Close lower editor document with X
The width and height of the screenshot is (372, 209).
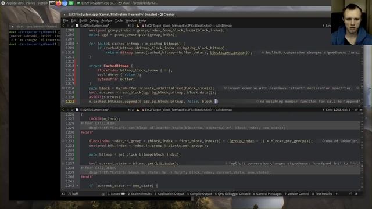pyautogui.click(x=133, y=110)
